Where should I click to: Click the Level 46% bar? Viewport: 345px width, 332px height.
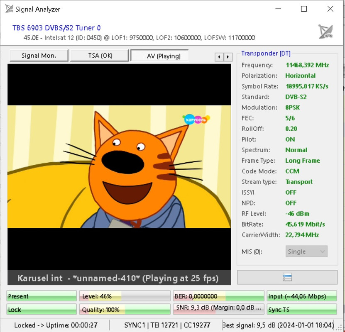tap(125, 296)
